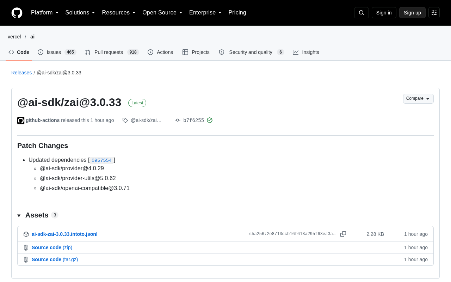Click the commit icon beside b7f6255
The width and height of the screenshot is (451, 282).
coord(178,120)
